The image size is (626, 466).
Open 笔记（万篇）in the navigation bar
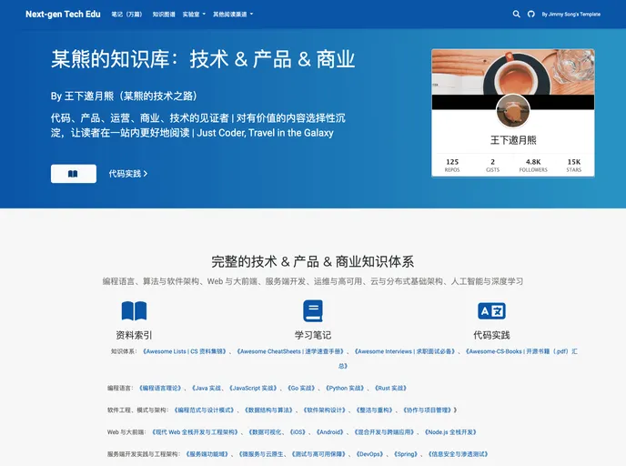126,15
